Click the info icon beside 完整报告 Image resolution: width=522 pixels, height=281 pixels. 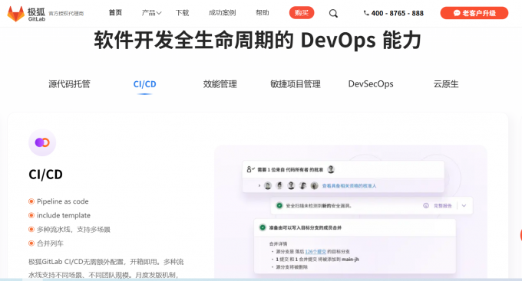coord(426,206)
